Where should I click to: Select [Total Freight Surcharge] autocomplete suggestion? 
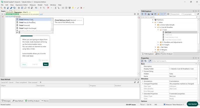coord(33,28)
